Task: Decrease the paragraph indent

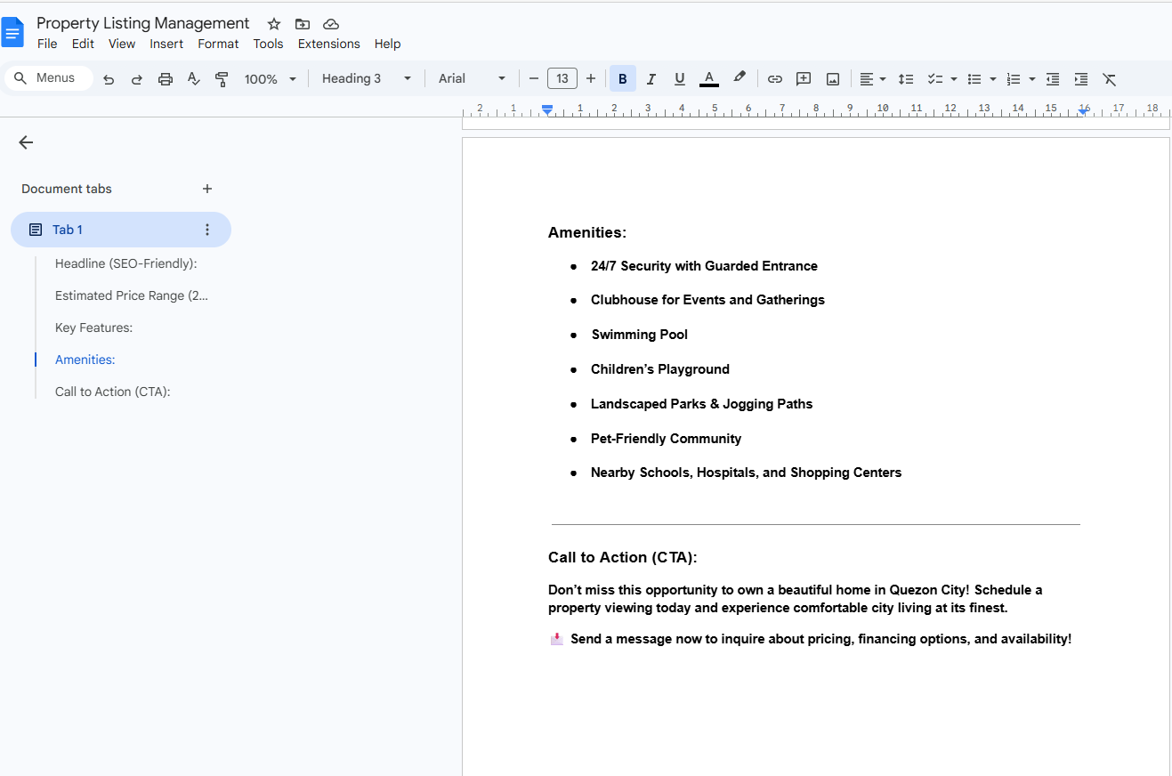Action: click(1053, 79)
